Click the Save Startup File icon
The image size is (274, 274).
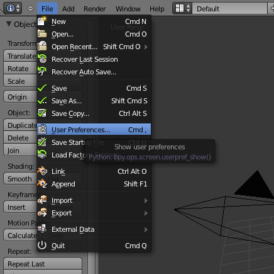click(x=42, y=142)
